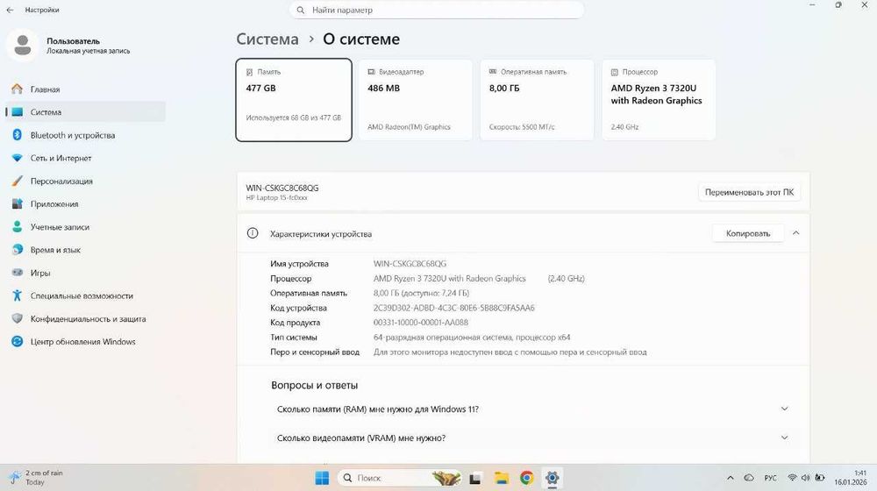Open Игры settings

point(86,273)
